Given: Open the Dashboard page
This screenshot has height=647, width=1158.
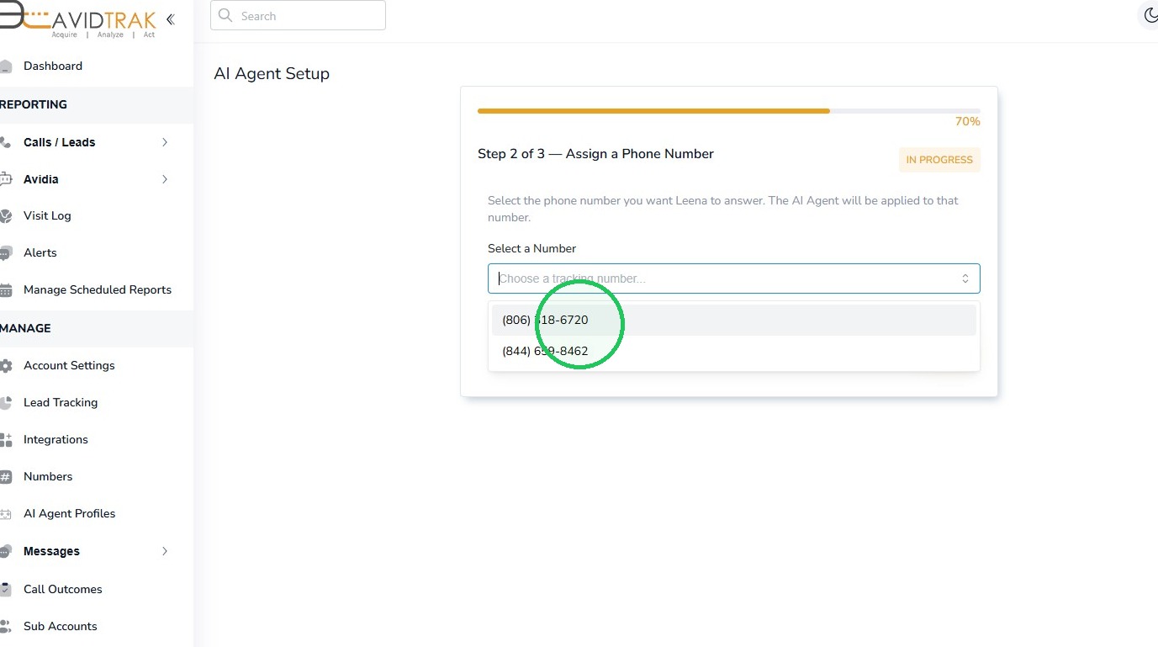Looking at the screenshot, I should coord(53,66).
